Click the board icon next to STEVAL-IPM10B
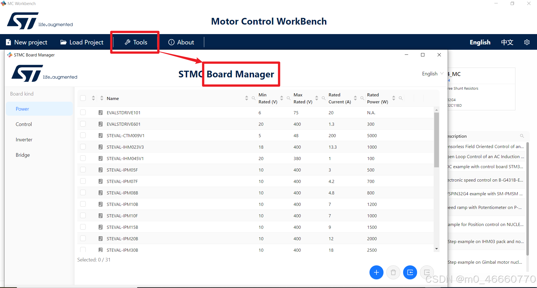This screenshot has height=288, width=537. (x=101, y=204)
